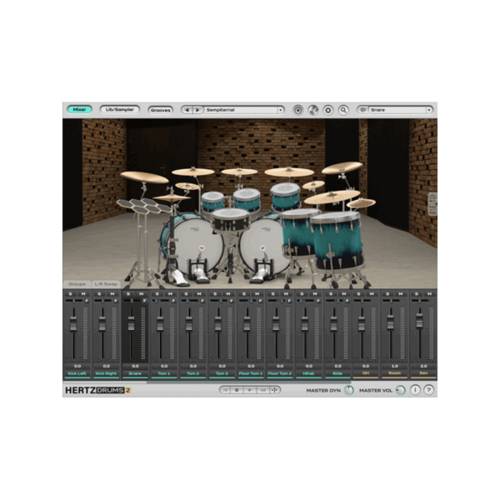Select the Room channel name label

click(x=394, y=372)
